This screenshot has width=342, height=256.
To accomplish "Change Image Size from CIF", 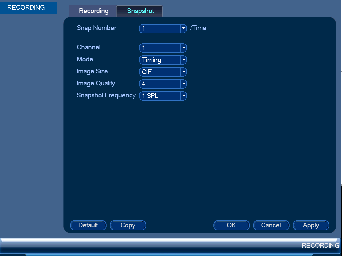I will pyautogui.click(x=163, y=72).
